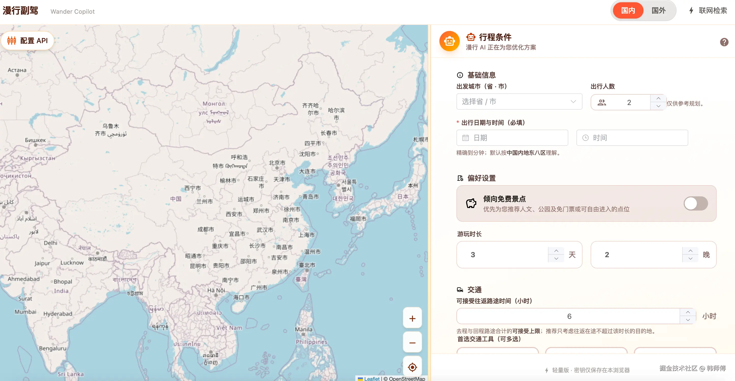The image size is (735, 381).
Task: Click 西安市 label on the map
Action: (234, 214)
